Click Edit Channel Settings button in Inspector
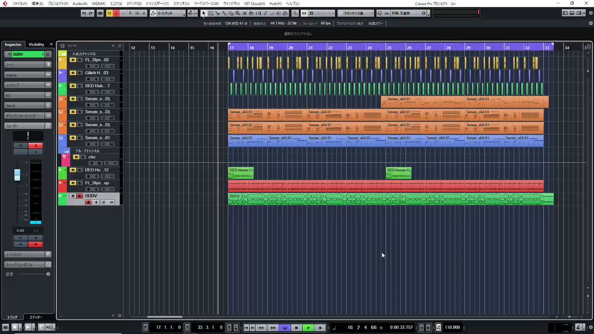The height and width of the screenshot is (334, 594). pyautogui.click(x=48, y=54)
